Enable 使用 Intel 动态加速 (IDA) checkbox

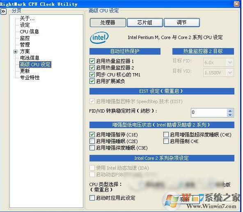pyautogui.click(x=92, y=168)
